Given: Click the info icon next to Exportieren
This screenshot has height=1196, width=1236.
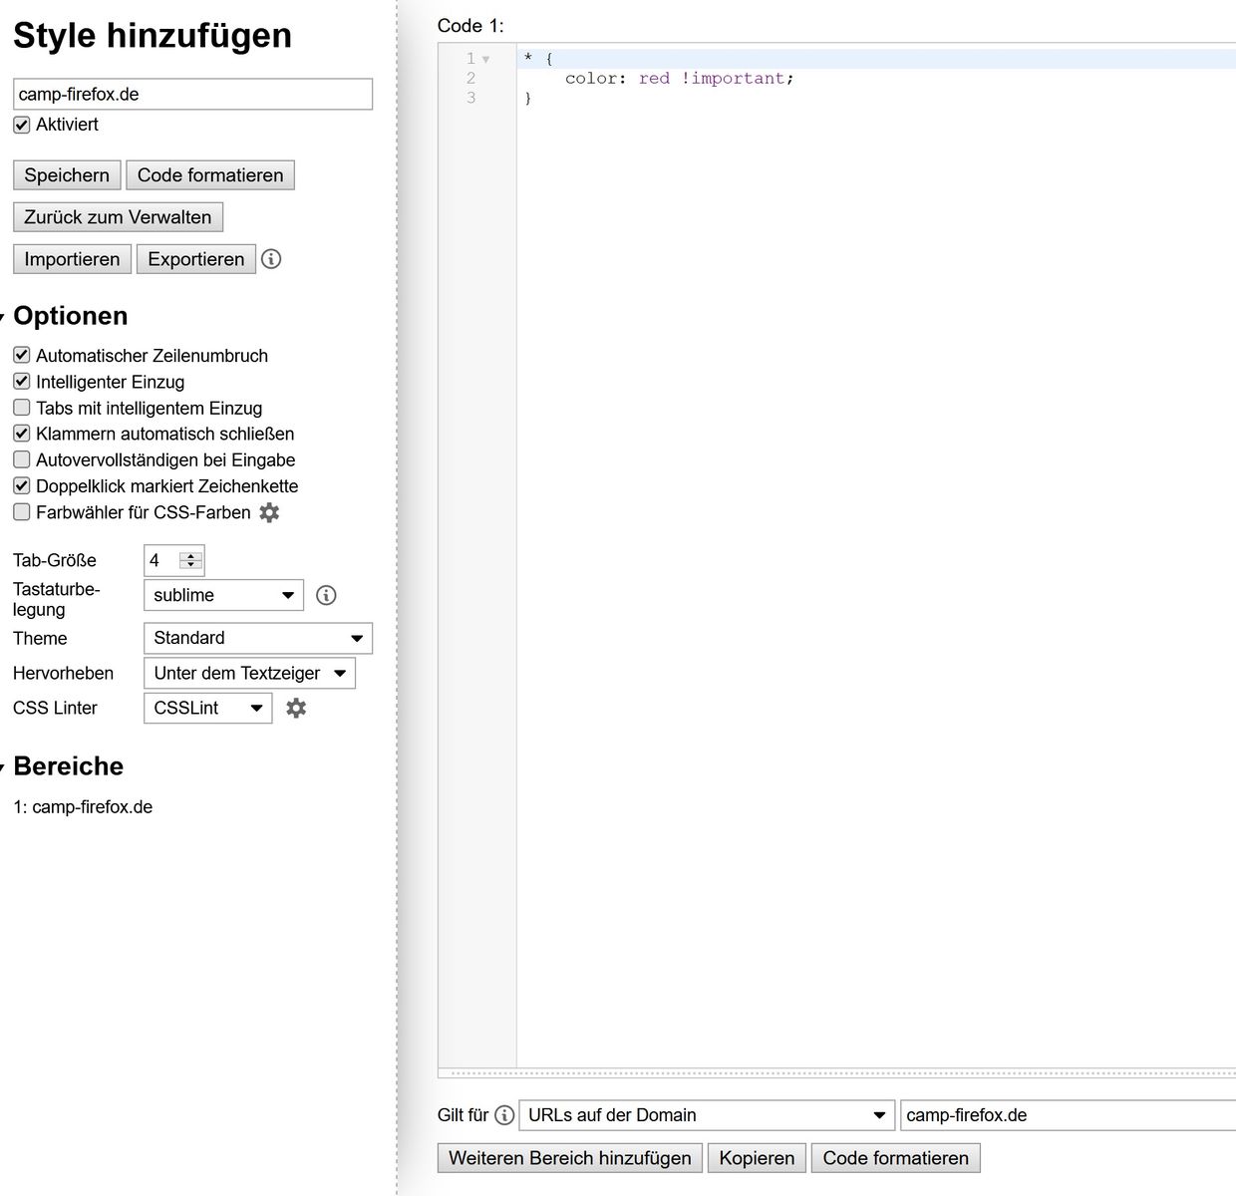Looking at the screenshot, I should (271, 259).
